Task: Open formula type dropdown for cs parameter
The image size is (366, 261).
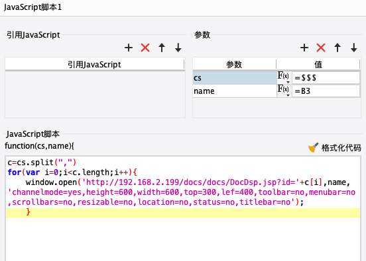Action: coord(284,77)
